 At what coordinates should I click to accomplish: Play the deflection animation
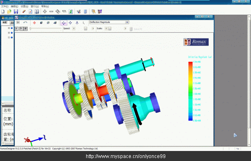pos(16,29)
